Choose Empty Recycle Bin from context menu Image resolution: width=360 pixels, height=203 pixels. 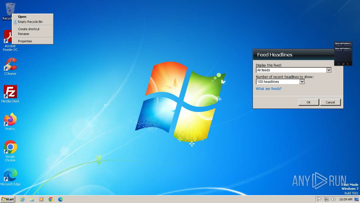(x=33, y=22)
